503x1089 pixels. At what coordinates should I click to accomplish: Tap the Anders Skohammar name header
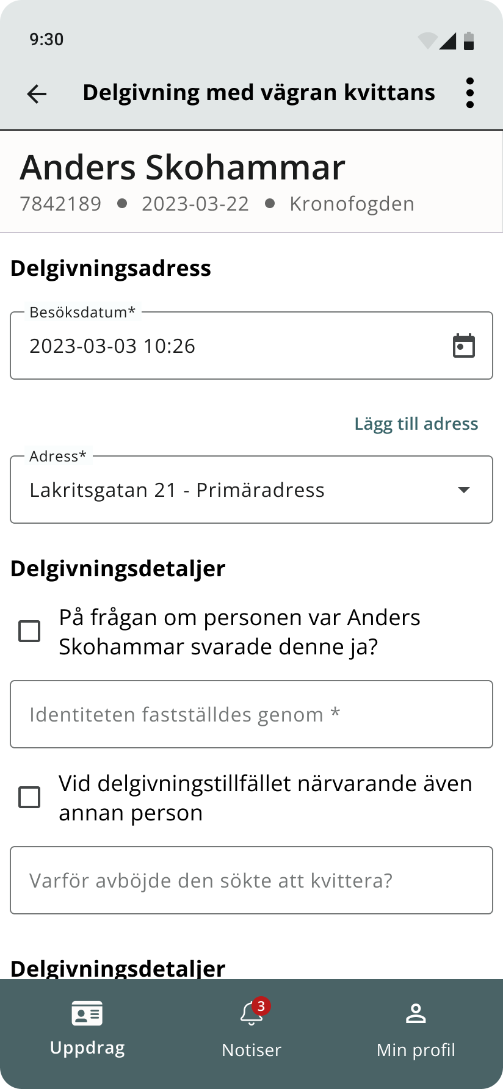point(183,167)
